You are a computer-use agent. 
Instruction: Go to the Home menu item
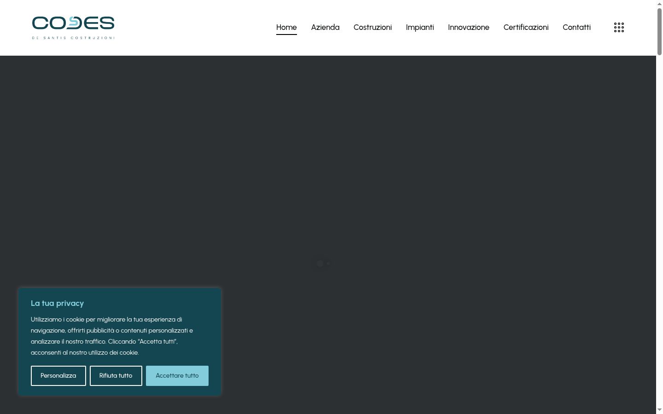tap(286, 28)
